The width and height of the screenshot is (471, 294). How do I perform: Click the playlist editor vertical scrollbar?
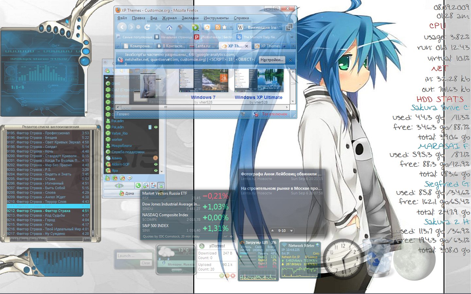[x=92, y=183]
